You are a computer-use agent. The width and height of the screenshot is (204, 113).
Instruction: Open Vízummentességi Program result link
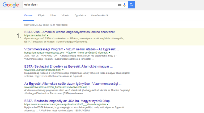(71, 49)
